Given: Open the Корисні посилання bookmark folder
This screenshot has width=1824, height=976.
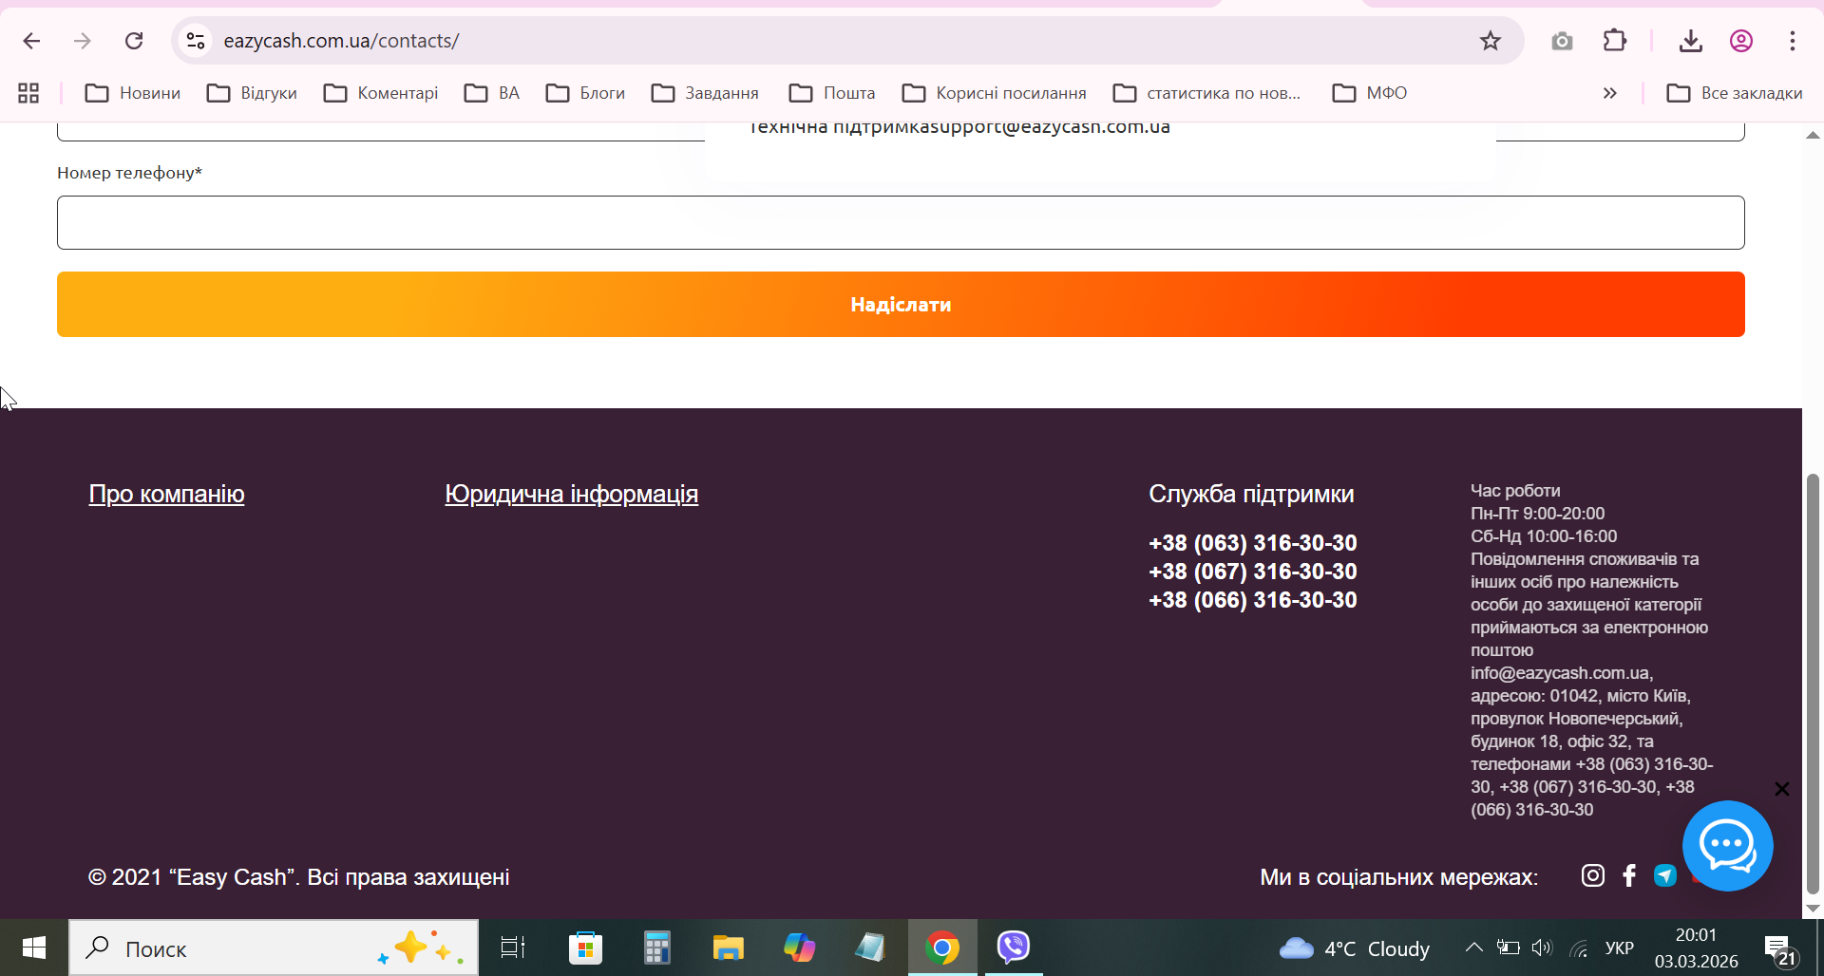Looking at the screenshot, I should tap(994, 93).
